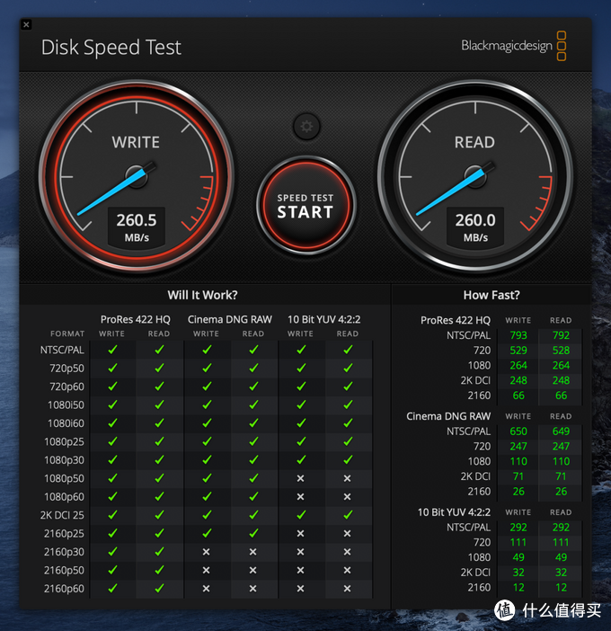Click the WRITE gauge label

(x=136, y=142)
